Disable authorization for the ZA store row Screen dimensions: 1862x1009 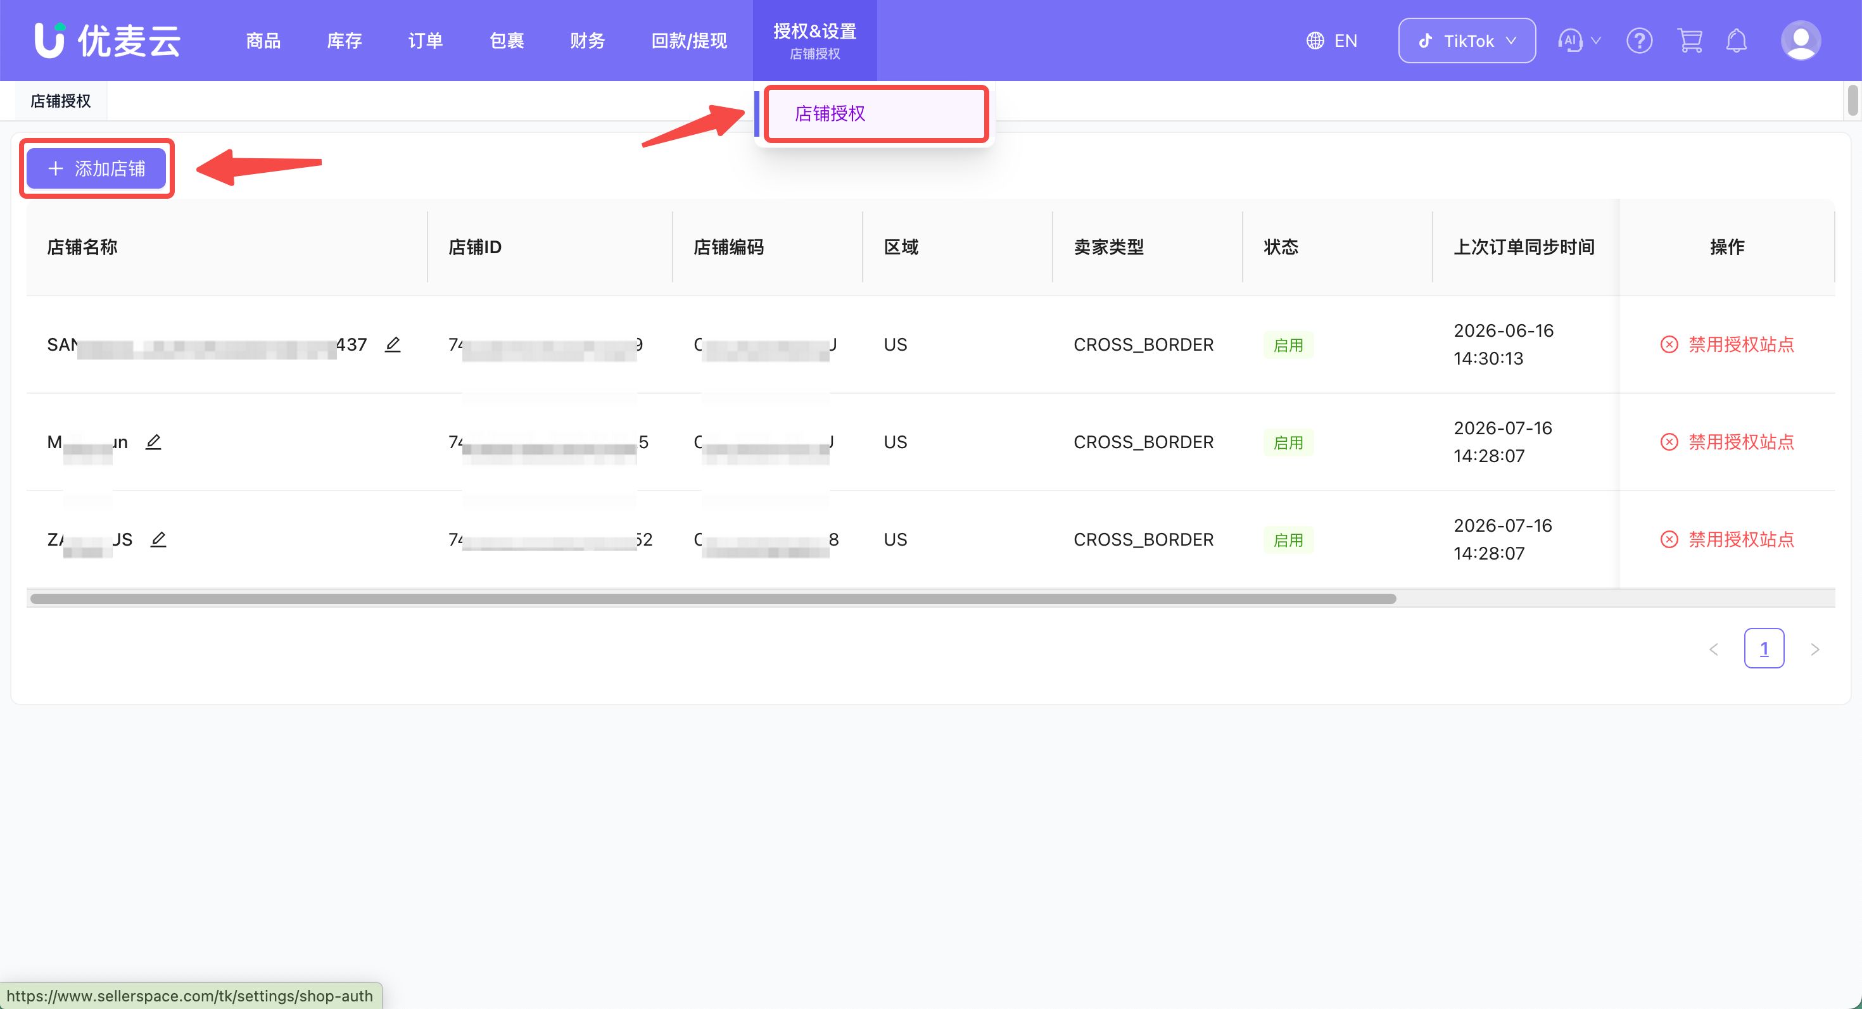[1727, 539]
